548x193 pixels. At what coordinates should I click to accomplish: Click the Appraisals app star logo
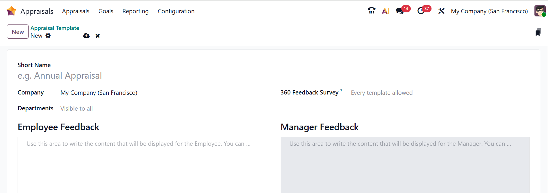pos(11,11)
